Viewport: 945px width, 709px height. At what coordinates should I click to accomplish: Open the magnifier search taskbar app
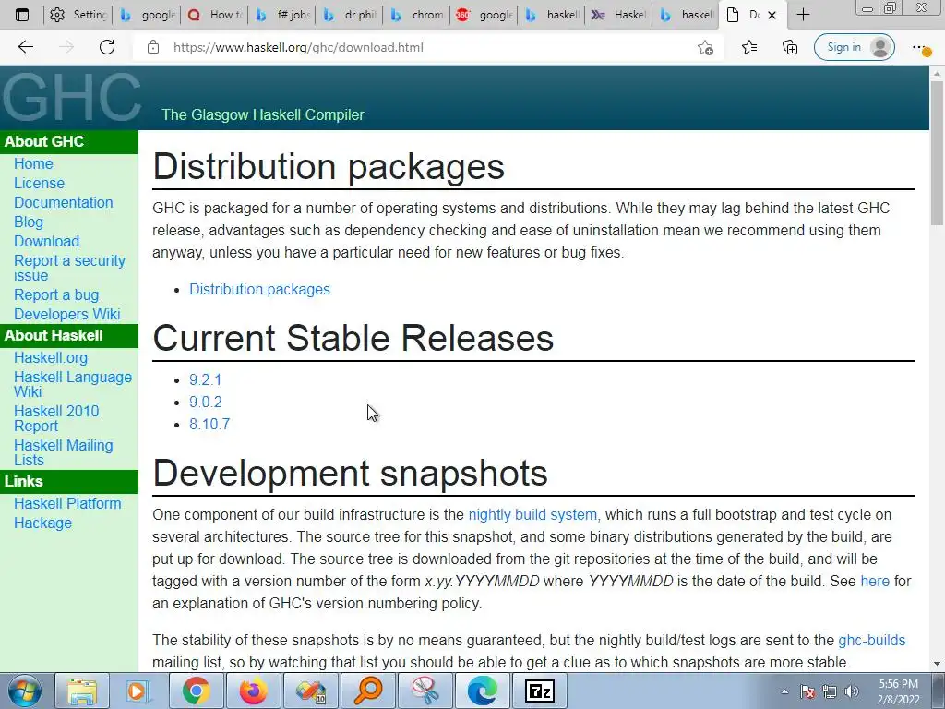367,691
